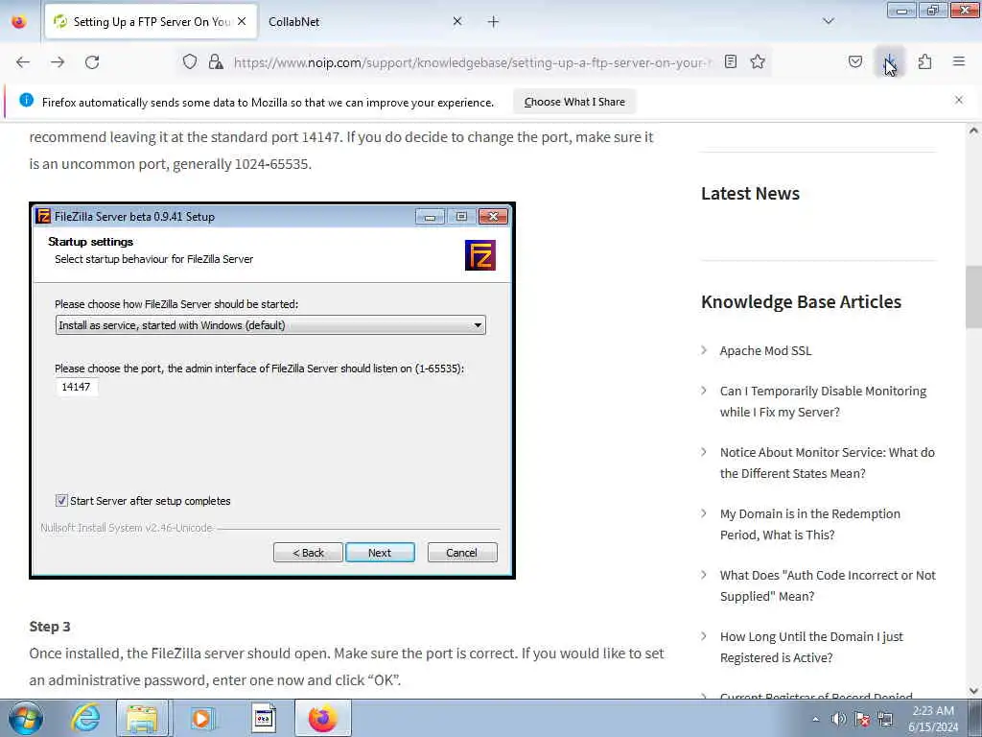The height and width of the screenshot is (737, 982).
Task: Open the network tray icon
Action: (x=885, y=719)
